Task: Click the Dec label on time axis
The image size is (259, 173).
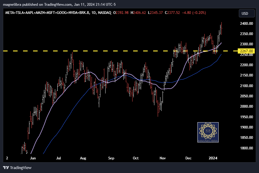Action: point(188,158)
